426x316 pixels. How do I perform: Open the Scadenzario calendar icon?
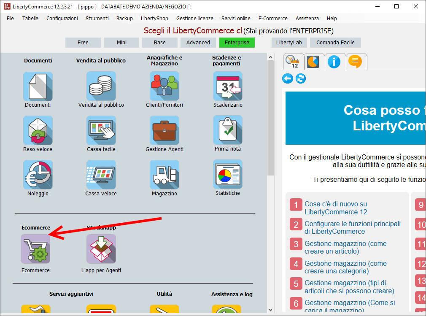(227, 86)
